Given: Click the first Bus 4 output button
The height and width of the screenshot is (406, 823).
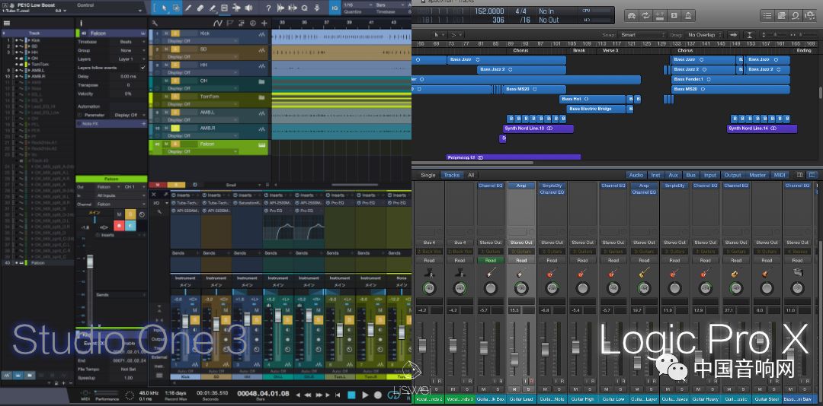Looking at the screenshot, I should (429, 243).
